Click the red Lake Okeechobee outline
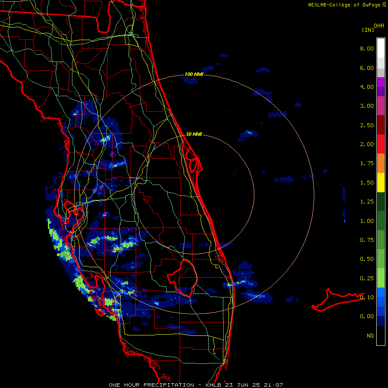The image size is (388, 388). [x=182, y=278]
